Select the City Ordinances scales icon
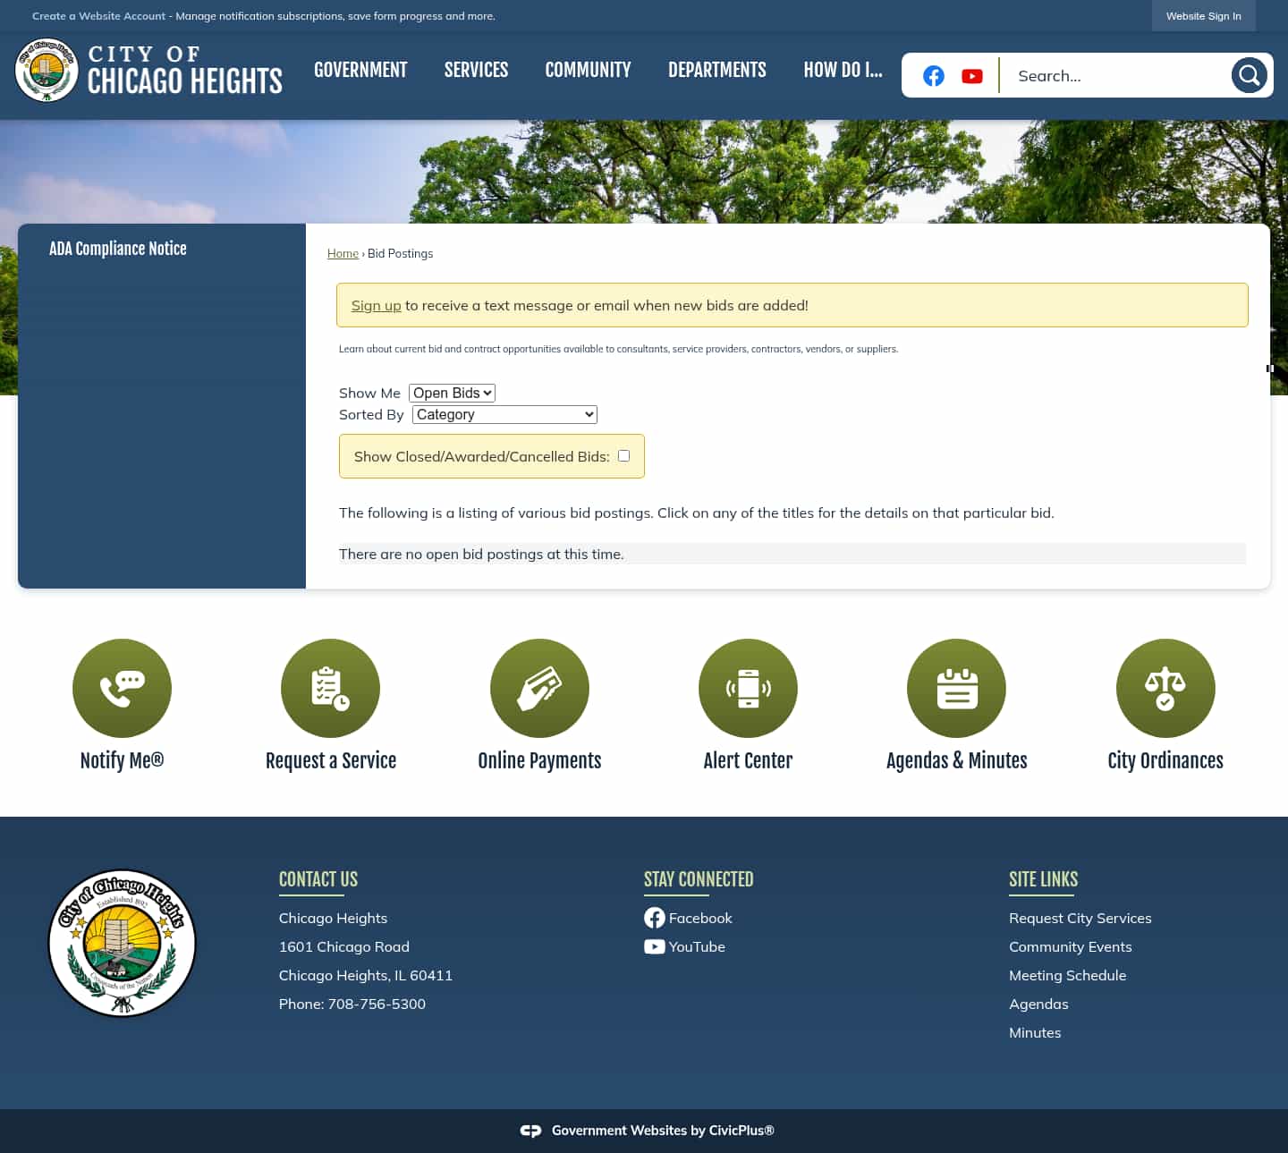The image size is (1288, 1153). (1165, 688)
